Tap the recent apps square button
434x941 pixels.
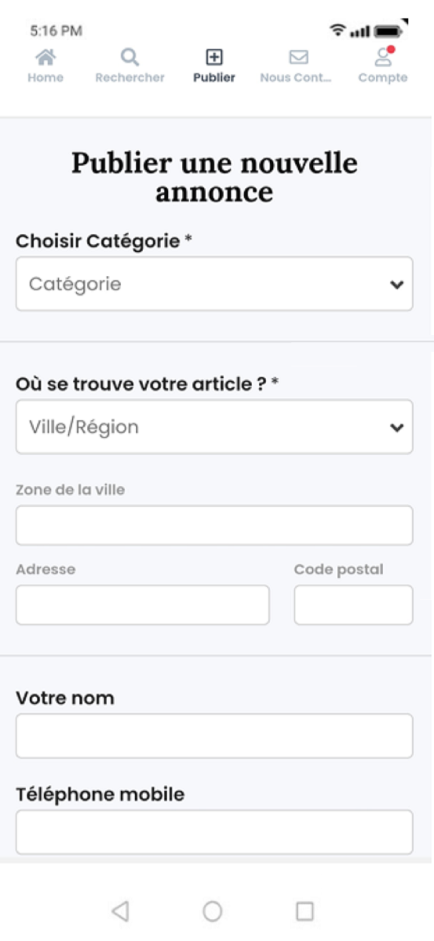click(x=305, y=911)
